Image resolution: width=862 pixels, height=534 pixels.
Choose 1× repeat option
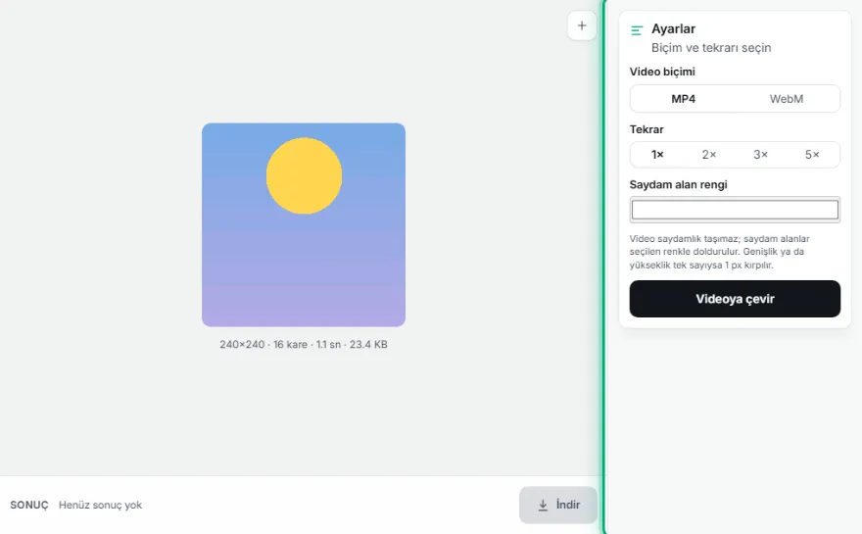pos(657,155)
